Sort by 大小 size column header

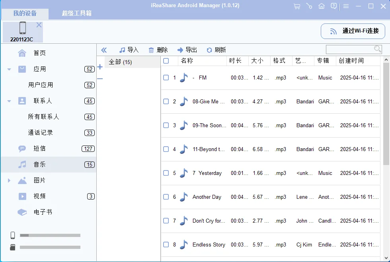pos(259,61)
